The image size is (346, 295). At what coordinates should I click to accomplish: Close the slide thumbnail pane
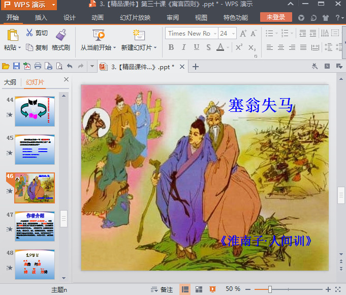point(66,79)
